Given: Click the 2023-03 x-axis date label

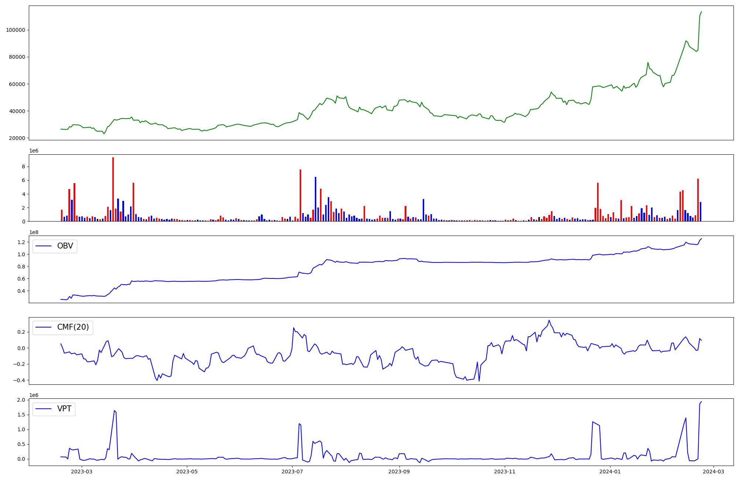Looking at the screenshot, I should click(82, 472).
